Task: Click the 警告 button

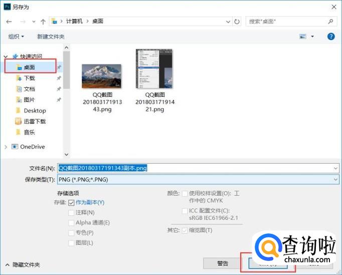Action: 223,263
